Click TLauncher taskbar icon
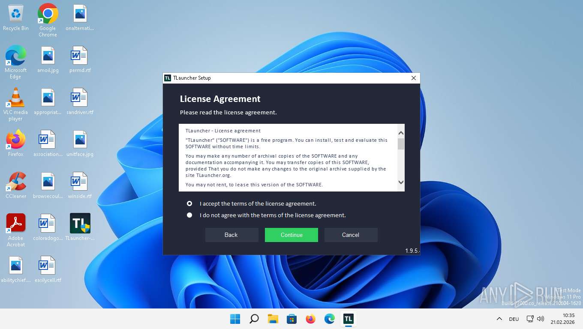Viewport: 583px width, 329px height. tap(348, 319)
